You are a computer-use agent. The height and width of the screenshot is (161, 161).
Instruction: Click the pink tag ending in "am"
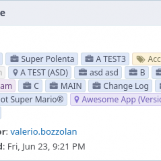click(8, 86)
